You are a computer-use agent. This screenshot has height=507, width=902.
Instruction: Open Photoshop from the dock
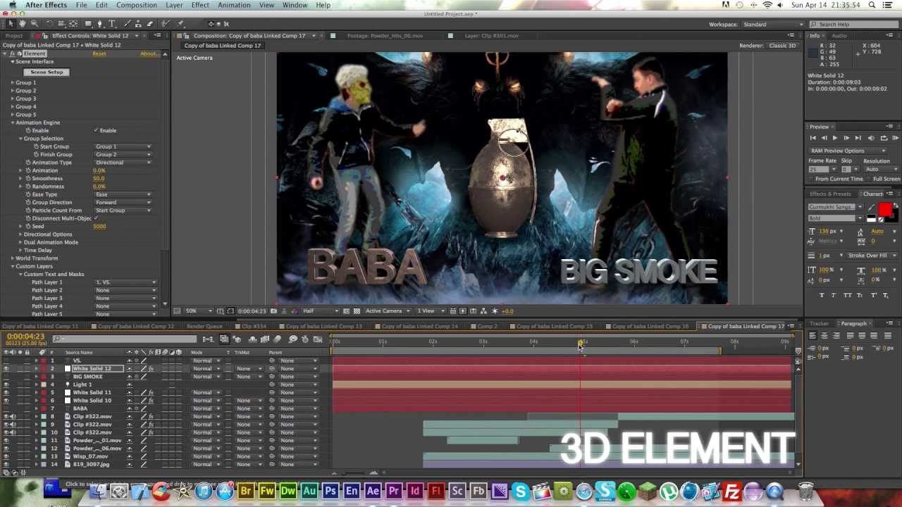pos(330,491)
